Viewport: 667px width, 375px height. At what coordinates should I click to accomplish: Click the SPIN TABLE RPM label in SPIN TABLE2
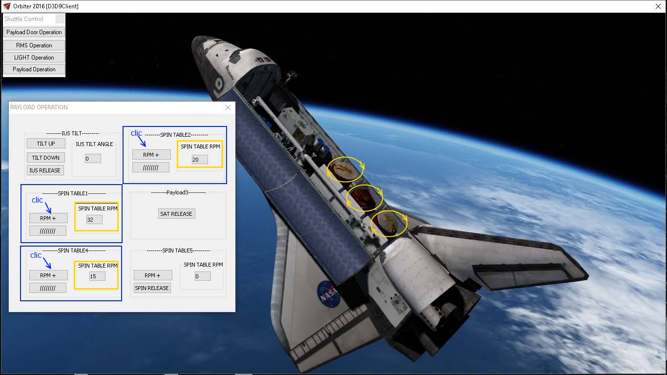tap(200, 146)
